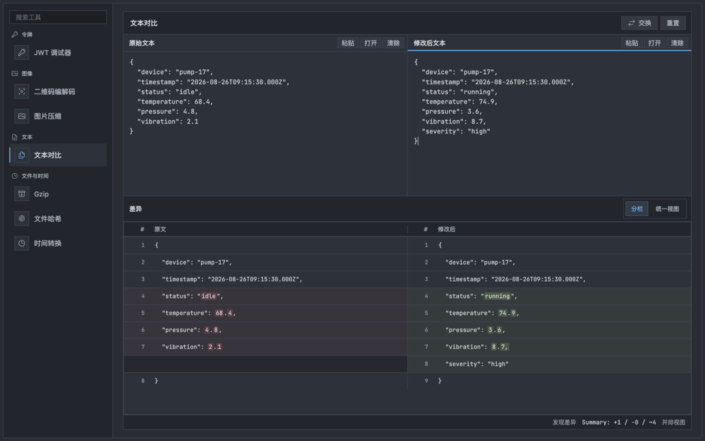Click the 文本对比 page title
The image size is (705, 441).
pos(144,23)
